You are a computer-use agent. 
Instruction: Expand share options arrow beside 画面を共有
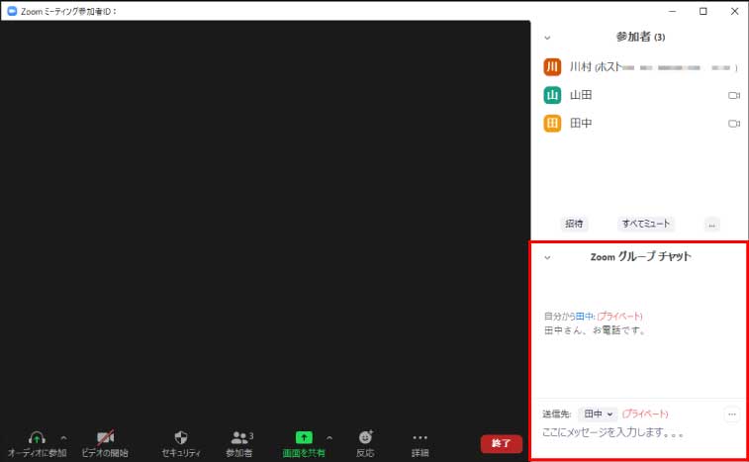click(x=329, y=437)
